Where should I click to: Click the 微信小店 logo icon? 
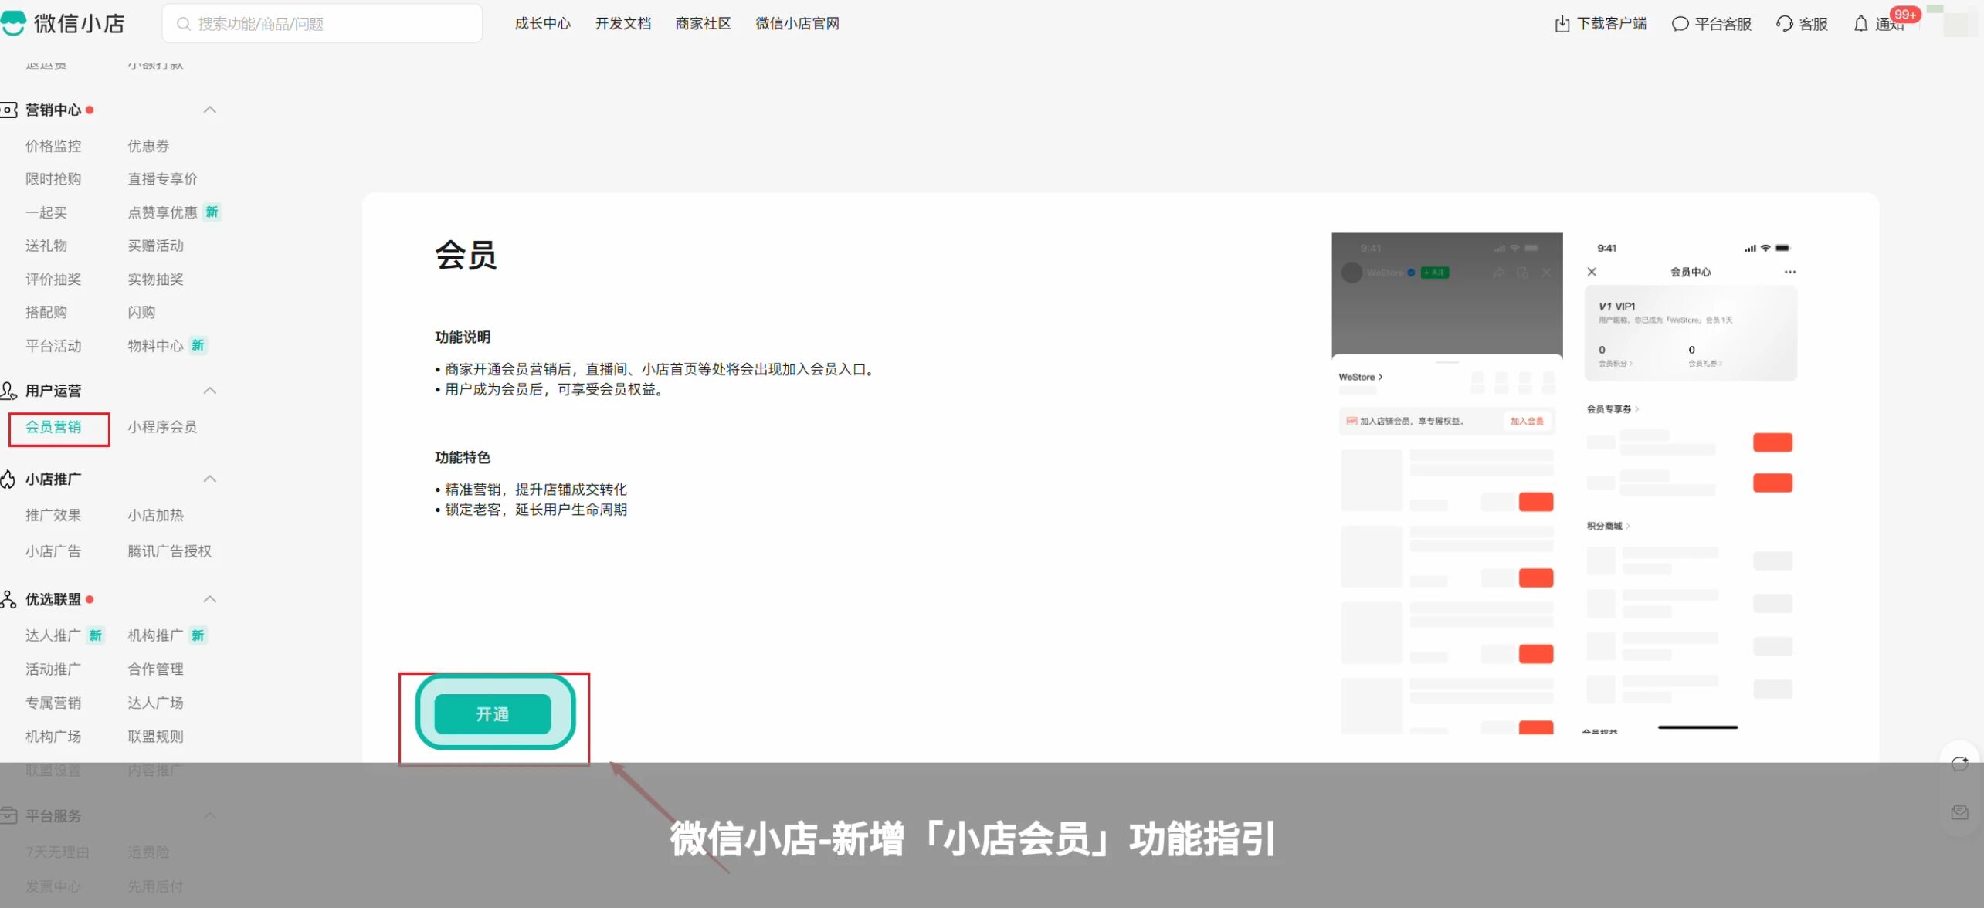coord(13,22)
